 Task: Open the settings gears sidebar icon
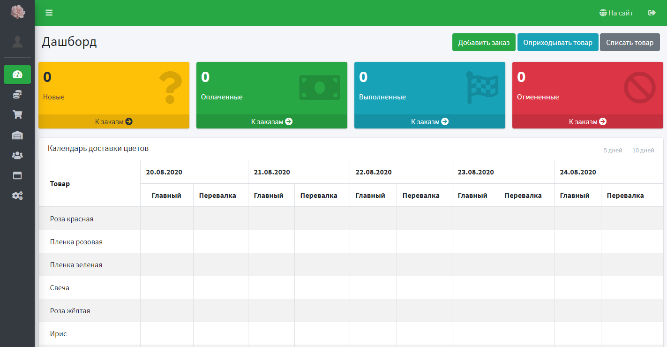17,196
